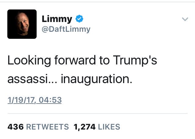Click the word "inauguration" in the tweet
Screen dimensions: 195x139
point(96,79)
